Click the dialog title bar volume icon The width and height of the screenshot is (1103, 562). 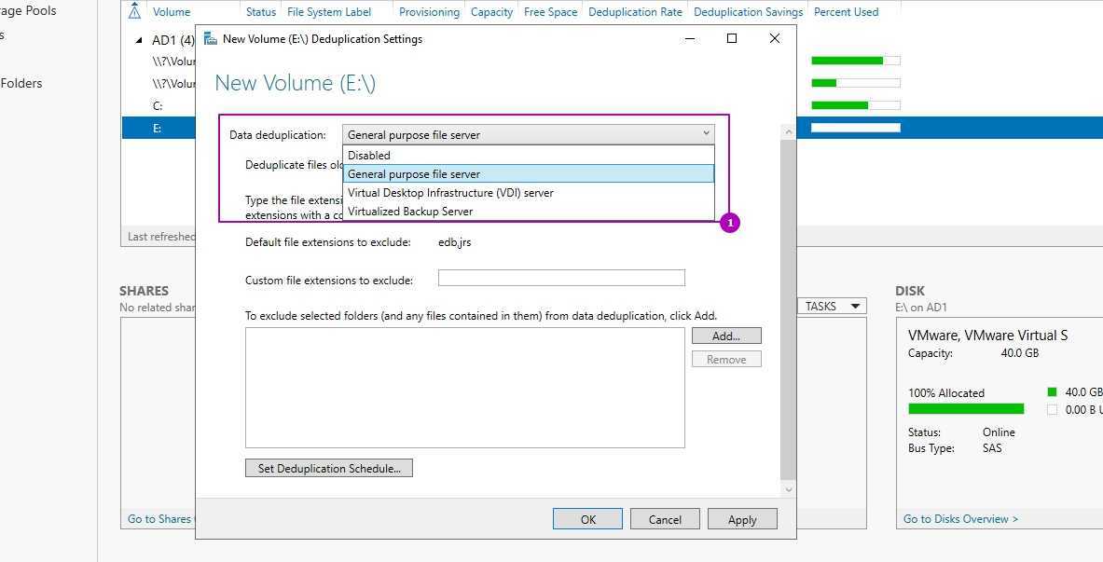[x=211, y=39]
